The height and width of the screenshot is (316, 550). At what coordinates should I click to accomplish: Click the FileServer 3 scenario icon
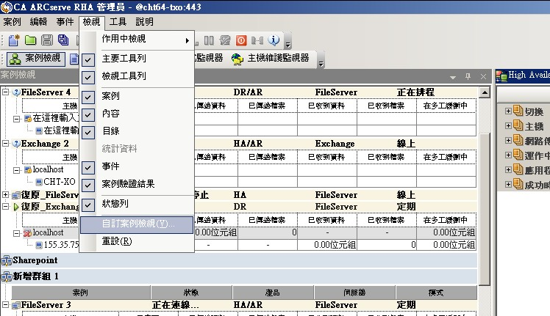(x=15, y=305)
